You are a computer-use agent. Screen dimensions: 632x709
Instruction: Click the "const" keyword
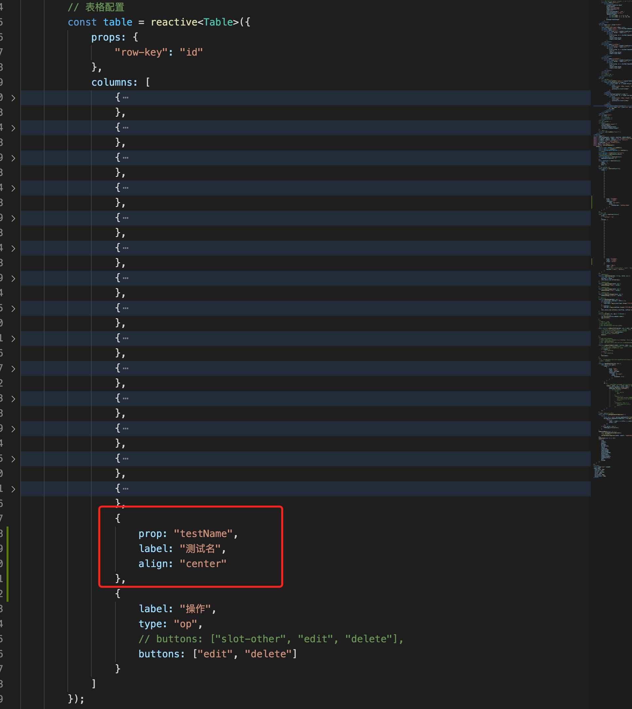tap(82, 22)
